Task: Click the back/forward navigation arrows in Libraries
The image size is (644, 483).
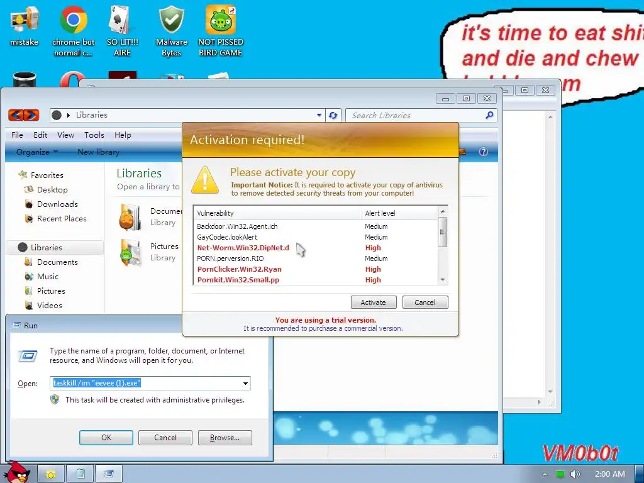Action: [x=24, y=115]
